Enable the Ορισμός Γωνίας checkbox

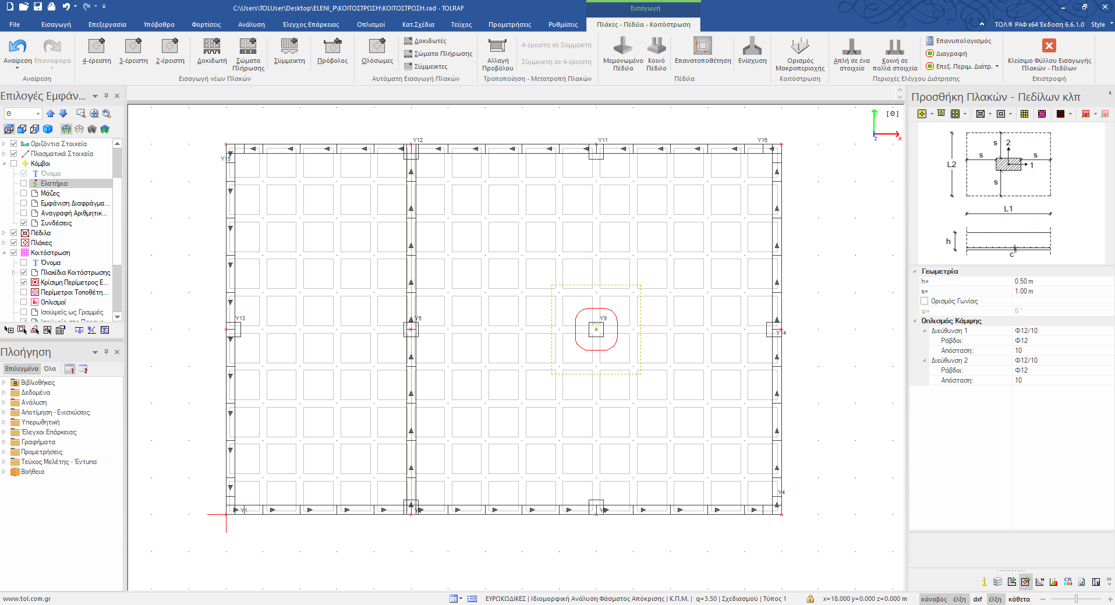924,301
